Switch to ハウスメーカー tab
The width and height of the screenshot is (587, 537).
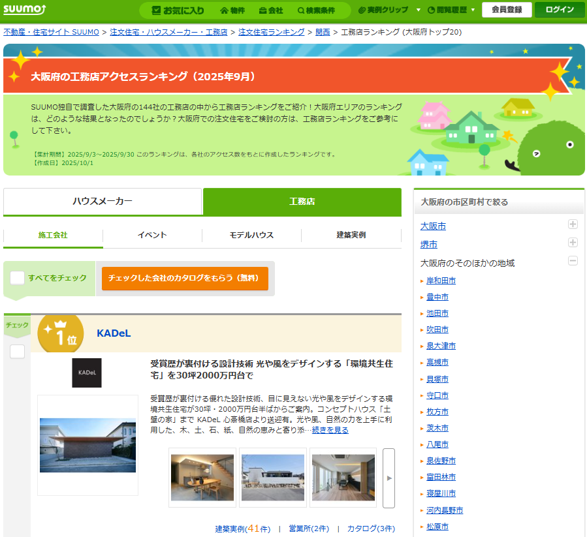[x=103, y=202]
